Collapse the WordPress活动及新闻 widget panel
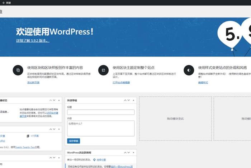This screenshot has height=168, width=251. click(x=133, y=153)
